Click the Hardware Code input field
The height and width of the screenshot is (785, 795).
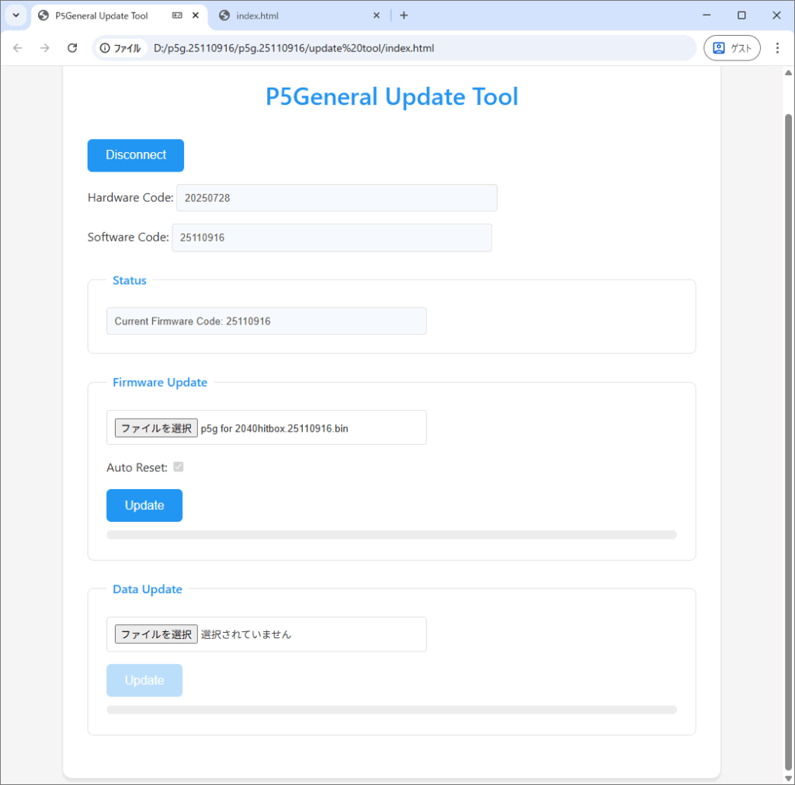point(336,198)
